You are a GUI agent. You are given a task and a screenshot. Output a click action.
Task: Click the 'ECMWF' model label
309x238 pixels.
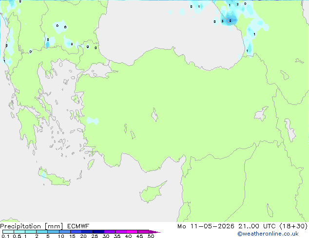tap(78, 226)
